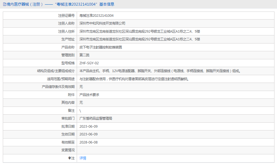The width and height of the screenshot is (277, 164).
Task: Click the 审批部门 label
Action: point(68,118)
